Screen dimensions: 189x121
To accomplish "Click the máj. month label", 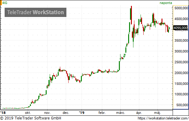I will pyautogui.click(x=157, y=113).
